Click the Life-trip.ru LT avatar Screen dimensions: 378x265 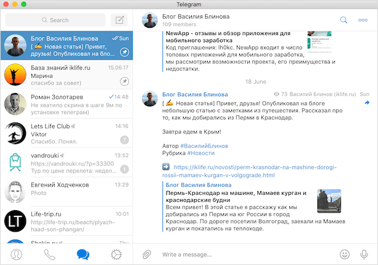tap(15, 221)
